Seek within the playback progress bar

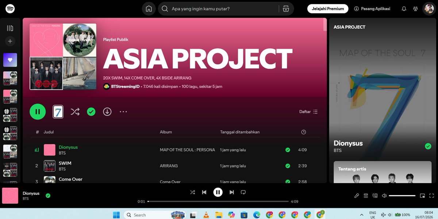click(218, 201)
